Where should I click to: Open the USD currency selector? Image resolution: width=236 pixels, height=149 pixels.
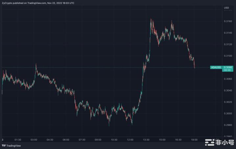(226, 8)
